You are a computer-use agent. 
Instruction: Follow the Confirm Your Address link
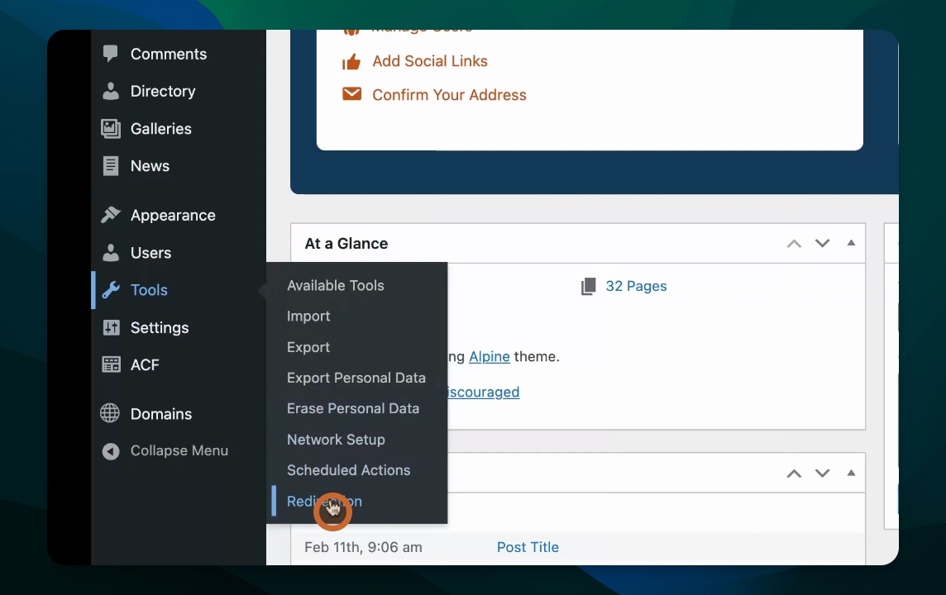(x=450, y=95)
